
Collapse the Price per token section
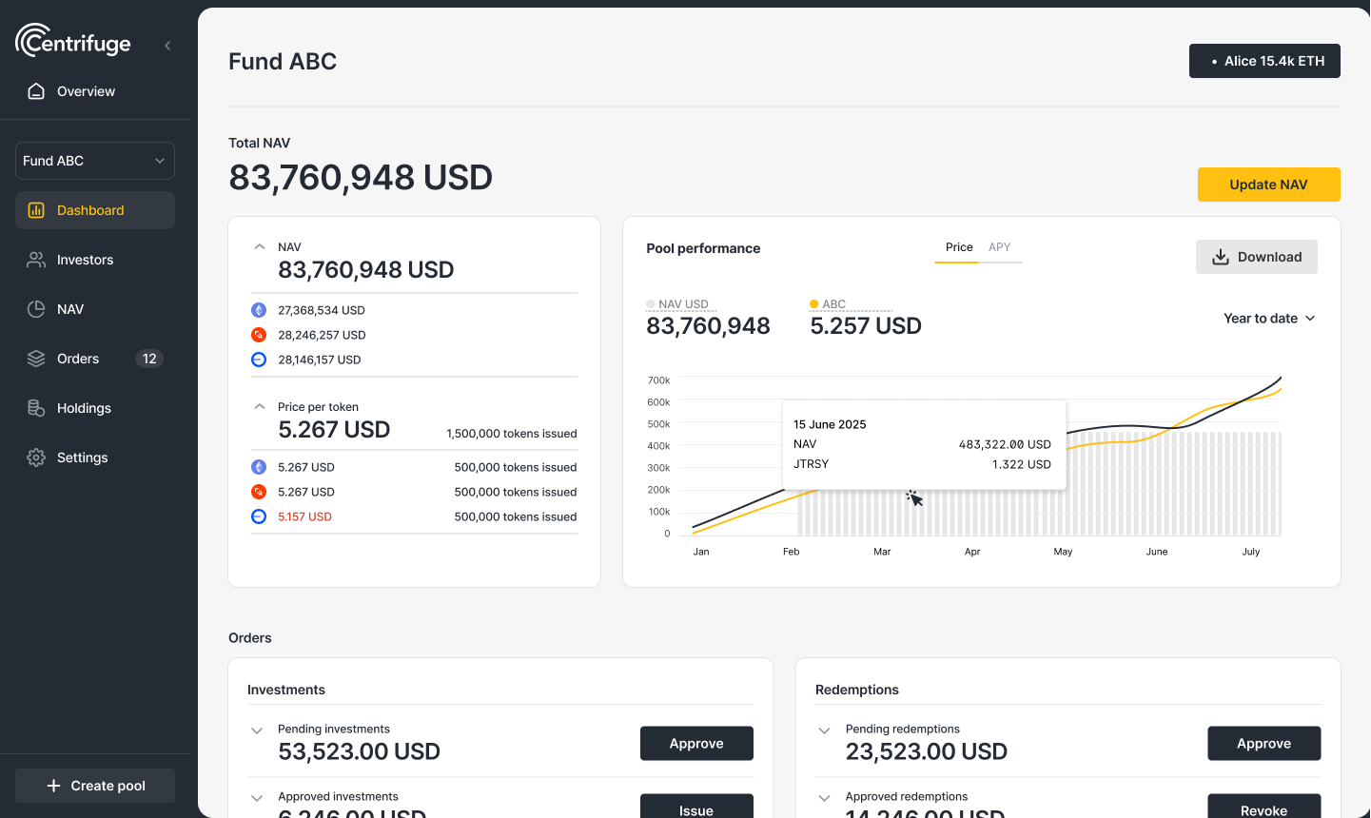click(x=260, y=405)
